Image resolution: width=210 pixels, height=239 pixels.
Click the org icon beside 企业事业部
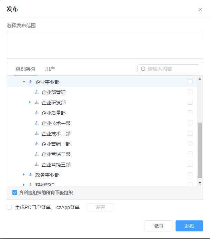tap(30, 82)
